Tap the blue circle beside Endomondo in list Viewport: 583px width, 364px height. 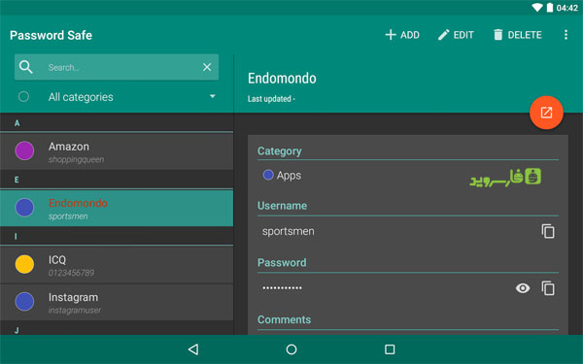24,208
